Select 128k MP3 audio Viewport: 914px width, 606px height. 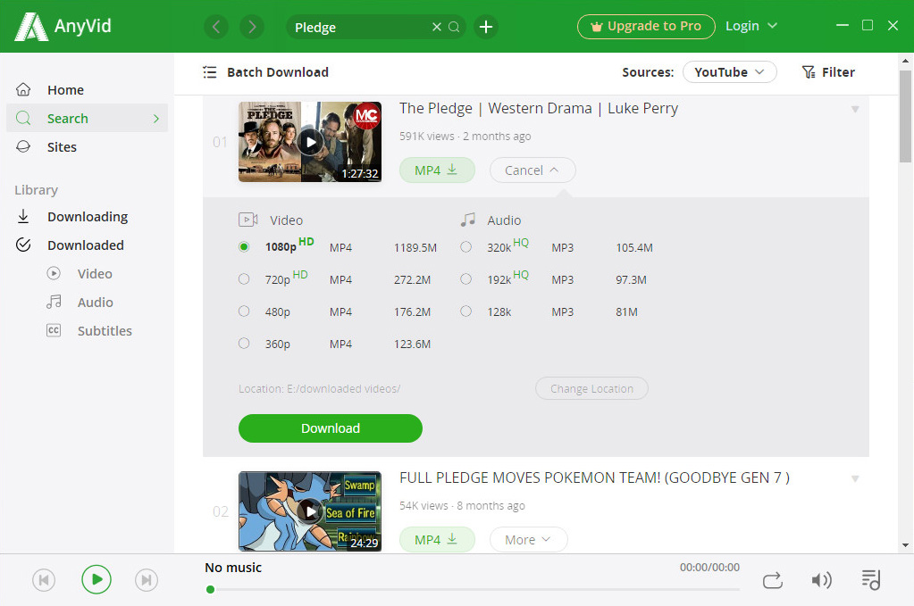pyautogui.click(x=465, y=311)
